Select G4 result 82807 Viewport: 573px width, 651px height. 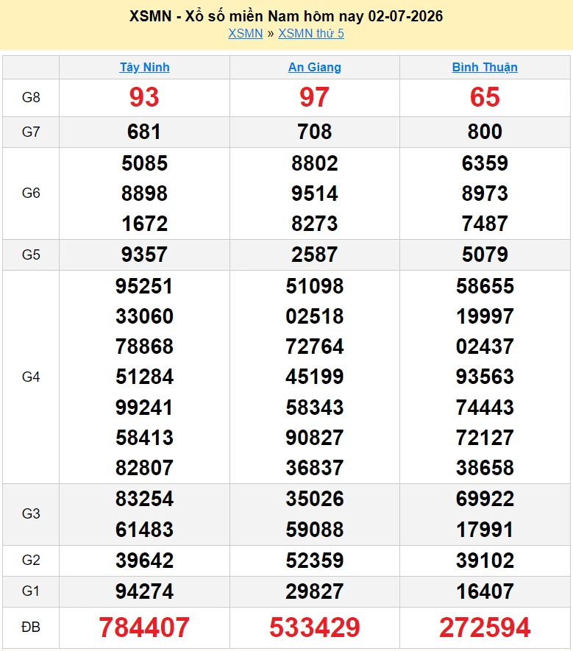(144, 468)
